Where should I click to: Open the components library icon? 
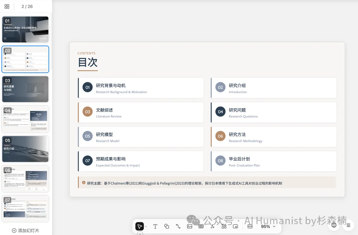(224, 226)
